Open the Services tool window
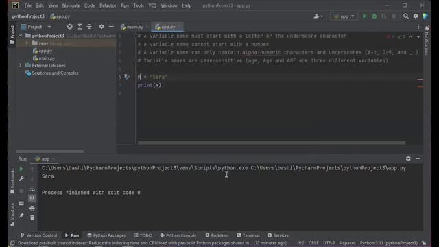Image resolution: width=439 pixels, height=247 pixels. click(x=278, y=235)
